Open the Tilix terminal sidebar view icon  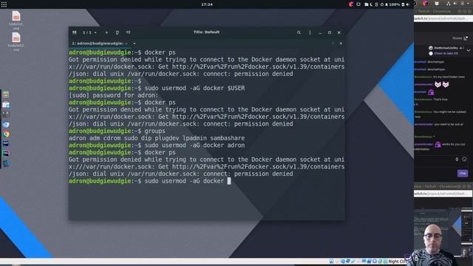[x=74, y=33]
